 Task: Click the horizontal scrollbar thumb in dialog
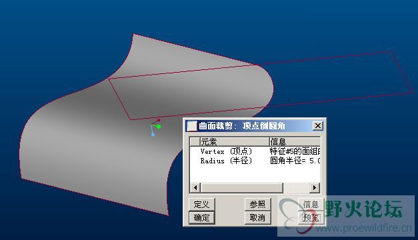[x=241, y=187]
